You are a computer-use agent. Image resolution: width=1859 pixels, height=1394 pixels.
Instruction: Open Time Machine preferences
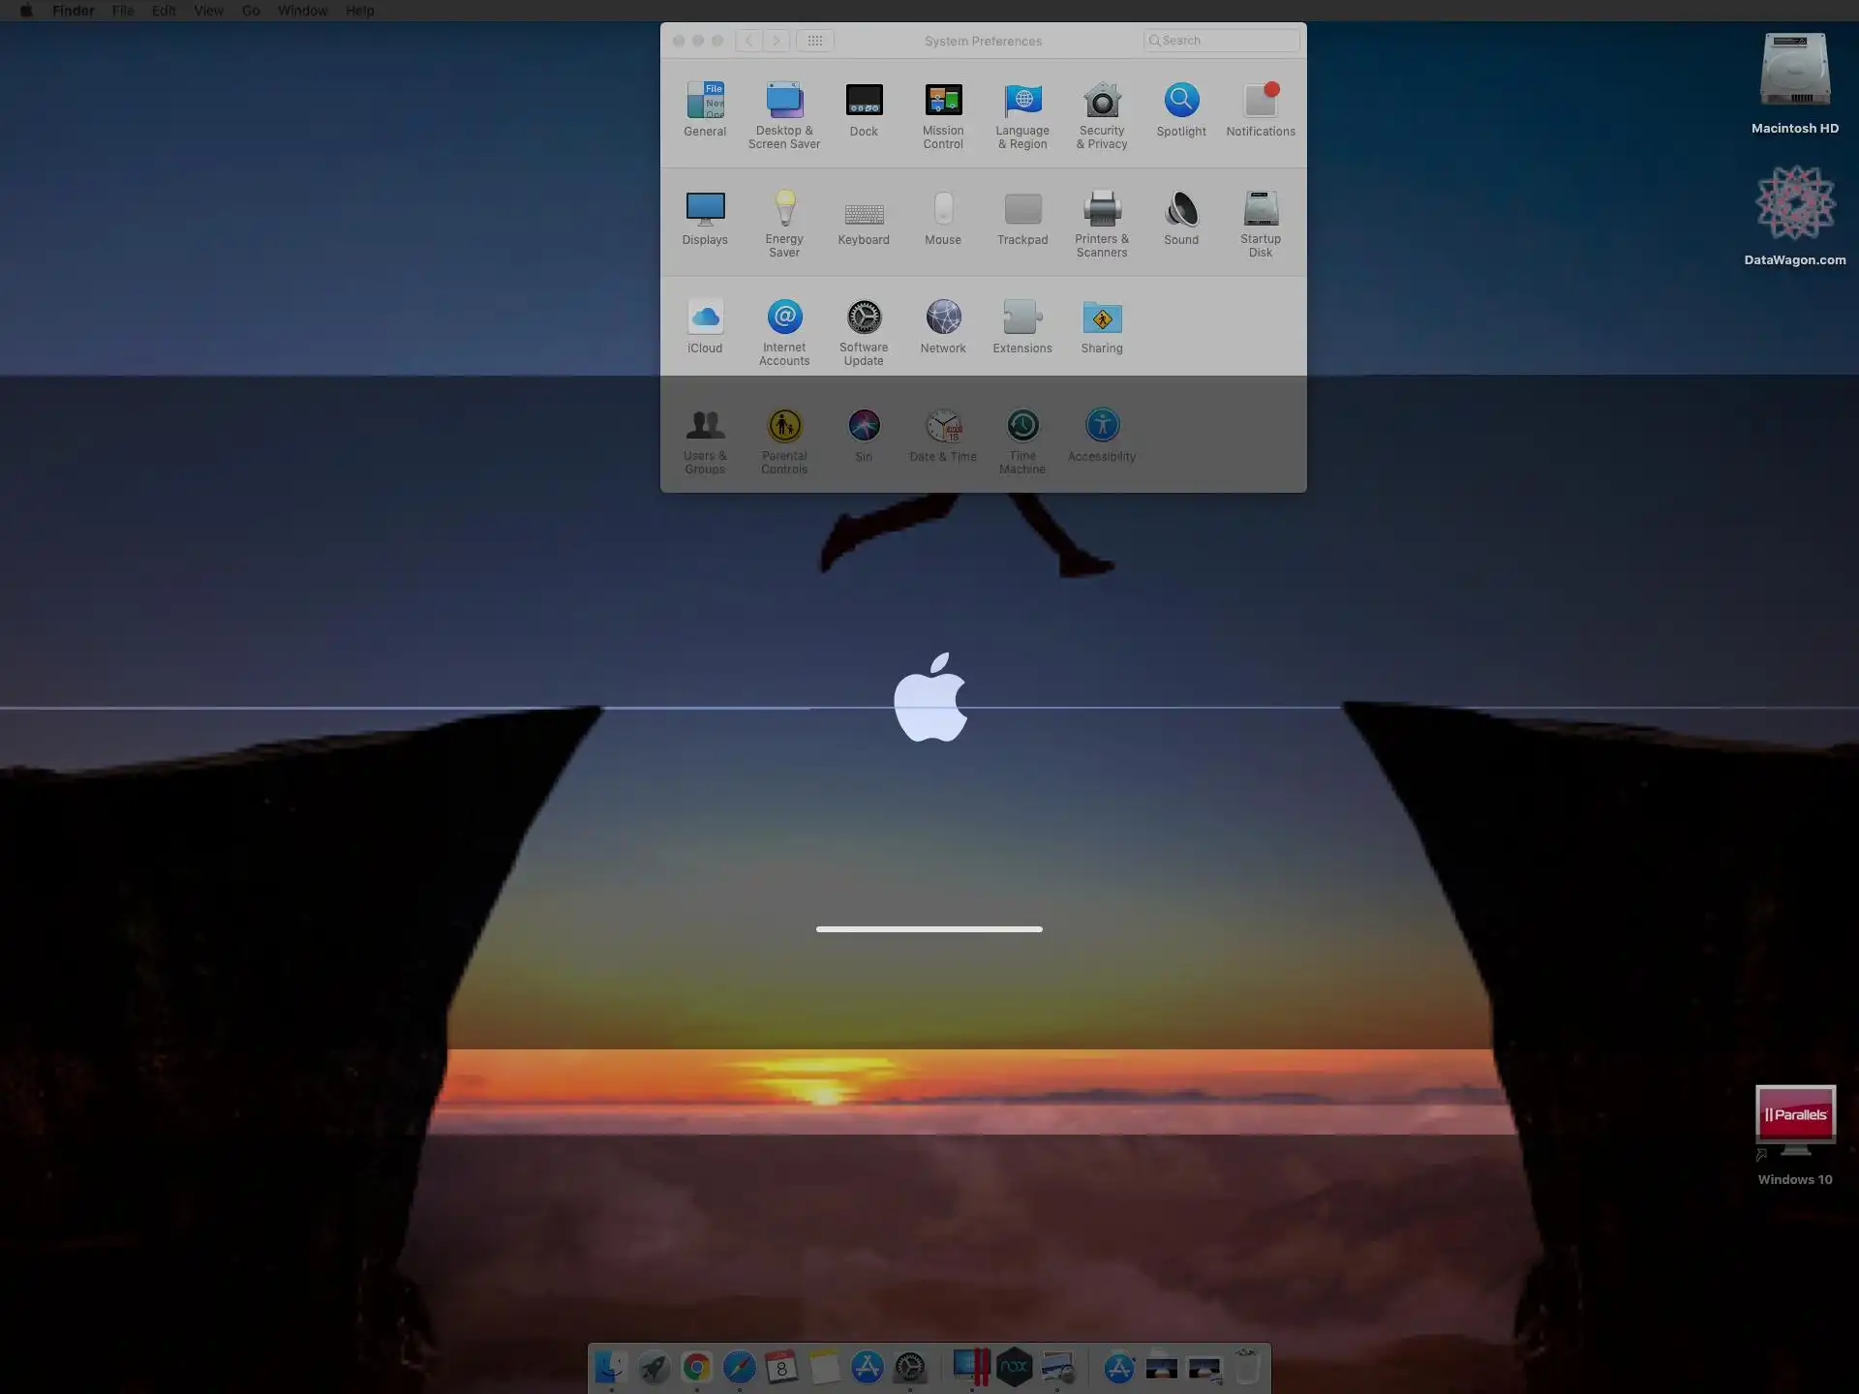pos(1022,426)
